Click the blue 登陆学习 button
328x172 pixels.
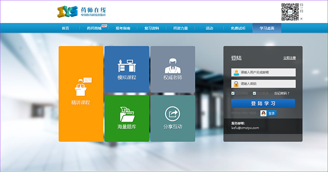(x=263, y=103)
